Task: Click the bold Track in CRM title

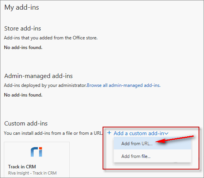Action: tap(22, 167)
